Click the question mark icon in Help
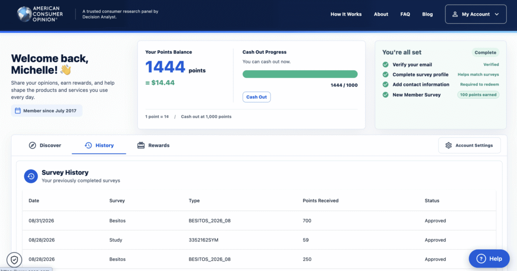The image size is (517, 271). coord(481,259)
